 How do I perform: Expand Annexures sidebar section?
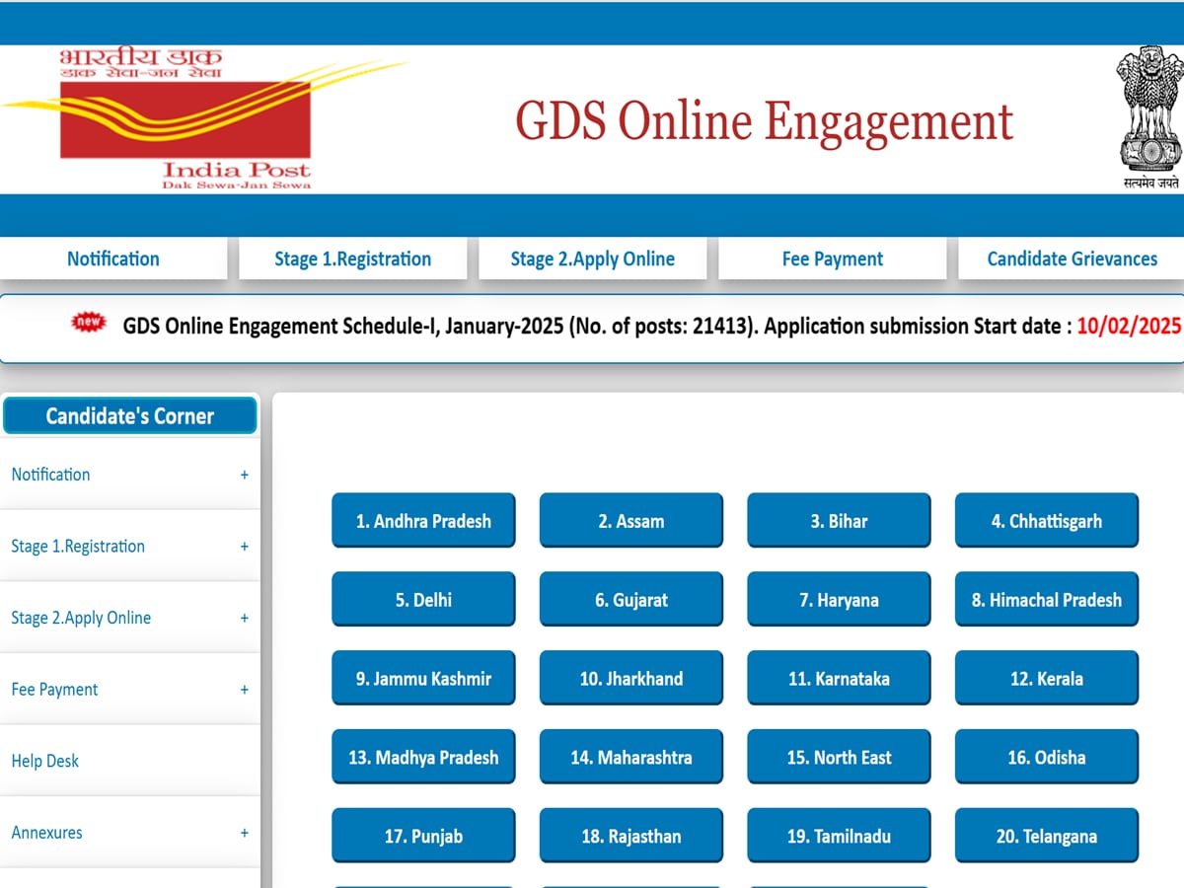tap(130, 833)
